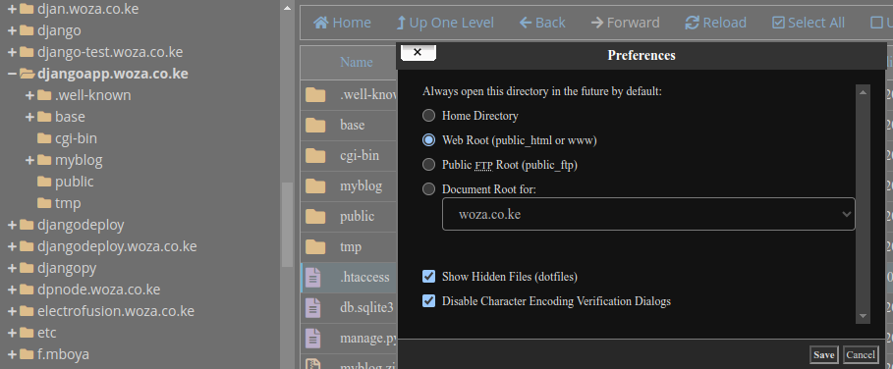Screen dimensions: 893x369
Task: Select the django-test.woza.co.ke tree label
Action: click(x=110, y=52)
